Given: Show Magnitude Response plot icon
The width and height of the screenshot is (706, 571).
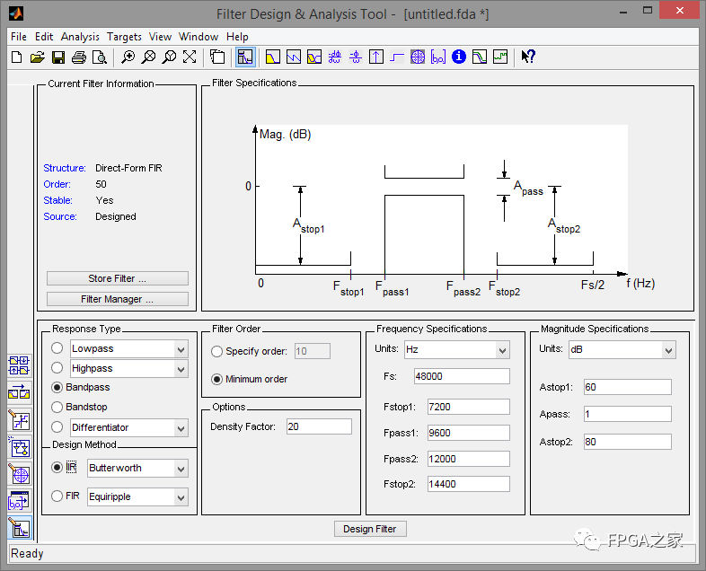Looking at the screenshot, I should 273,57.
